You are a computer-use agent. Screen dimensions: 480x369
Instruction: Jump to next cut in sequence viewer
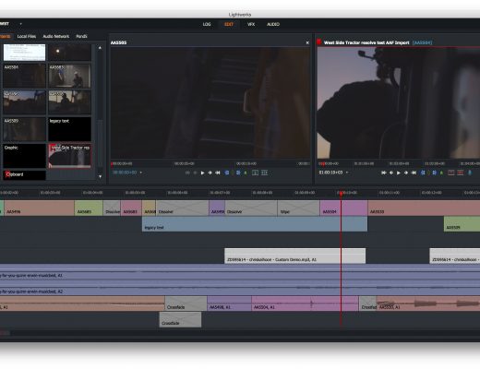pos(414,173)
